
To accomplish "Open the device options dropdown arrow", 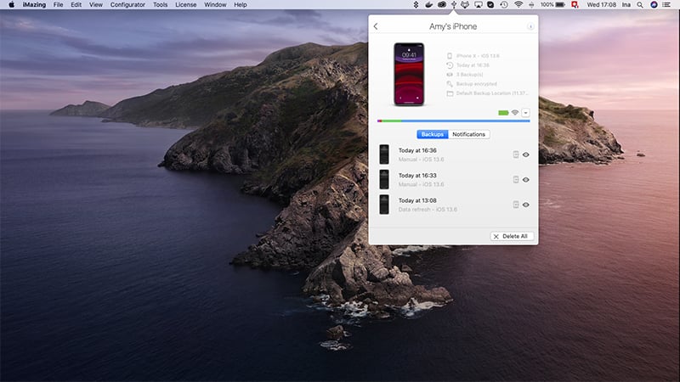I will 525,113.
